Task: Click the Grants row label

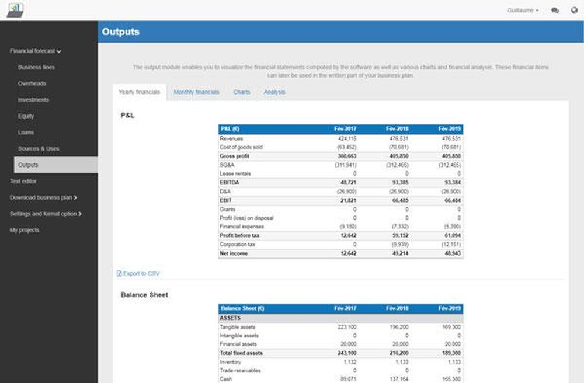Action: 228,209
